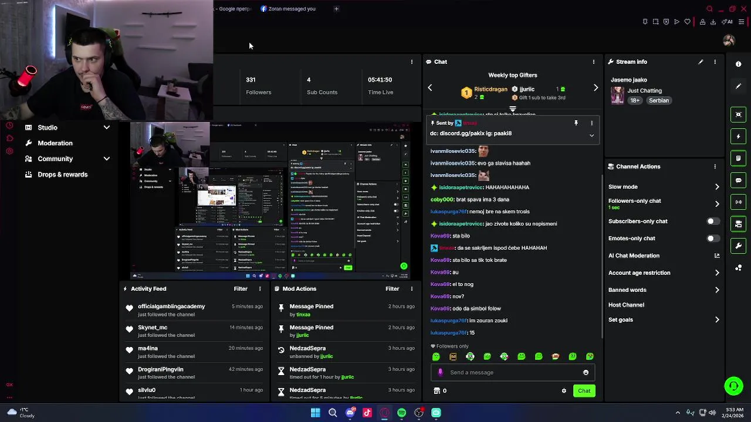
Task: Open Windows Start button
Action: coord(315,413)
